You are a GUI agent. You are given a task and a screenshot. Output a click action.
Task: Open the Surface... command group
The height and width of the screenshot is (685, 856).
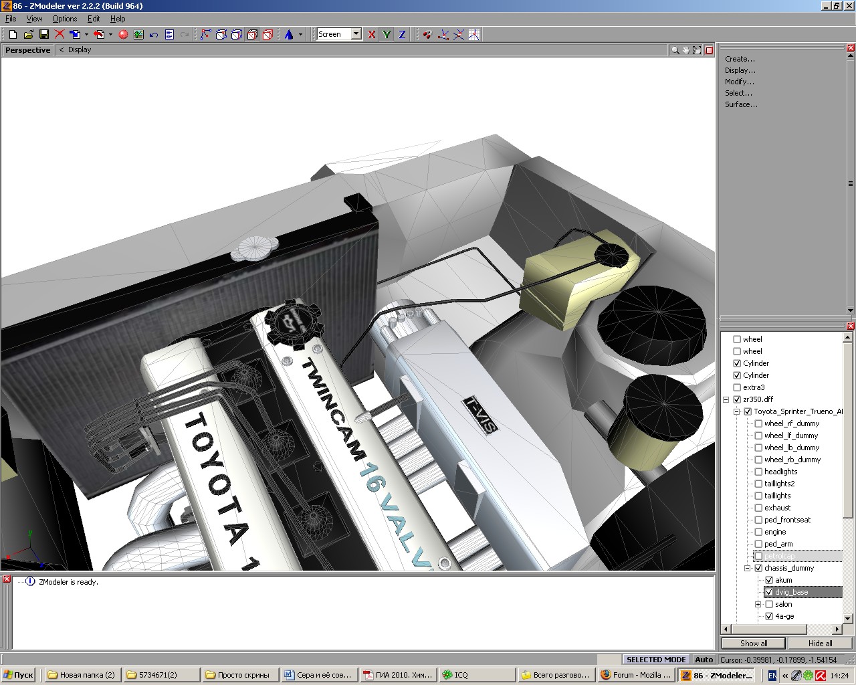click(x=741, y=104)
